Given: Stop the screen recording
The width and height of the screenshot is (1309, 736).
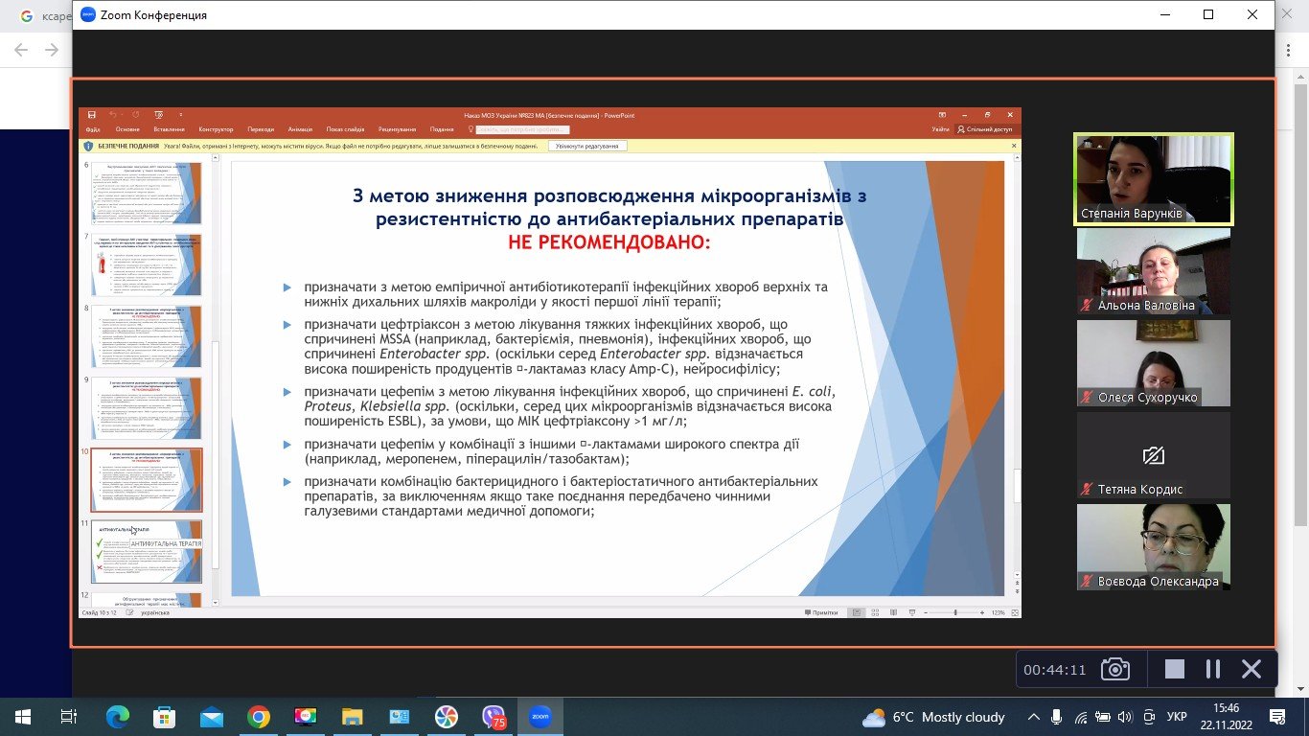Looking at the screenshot, I should tap(1175, 670).
